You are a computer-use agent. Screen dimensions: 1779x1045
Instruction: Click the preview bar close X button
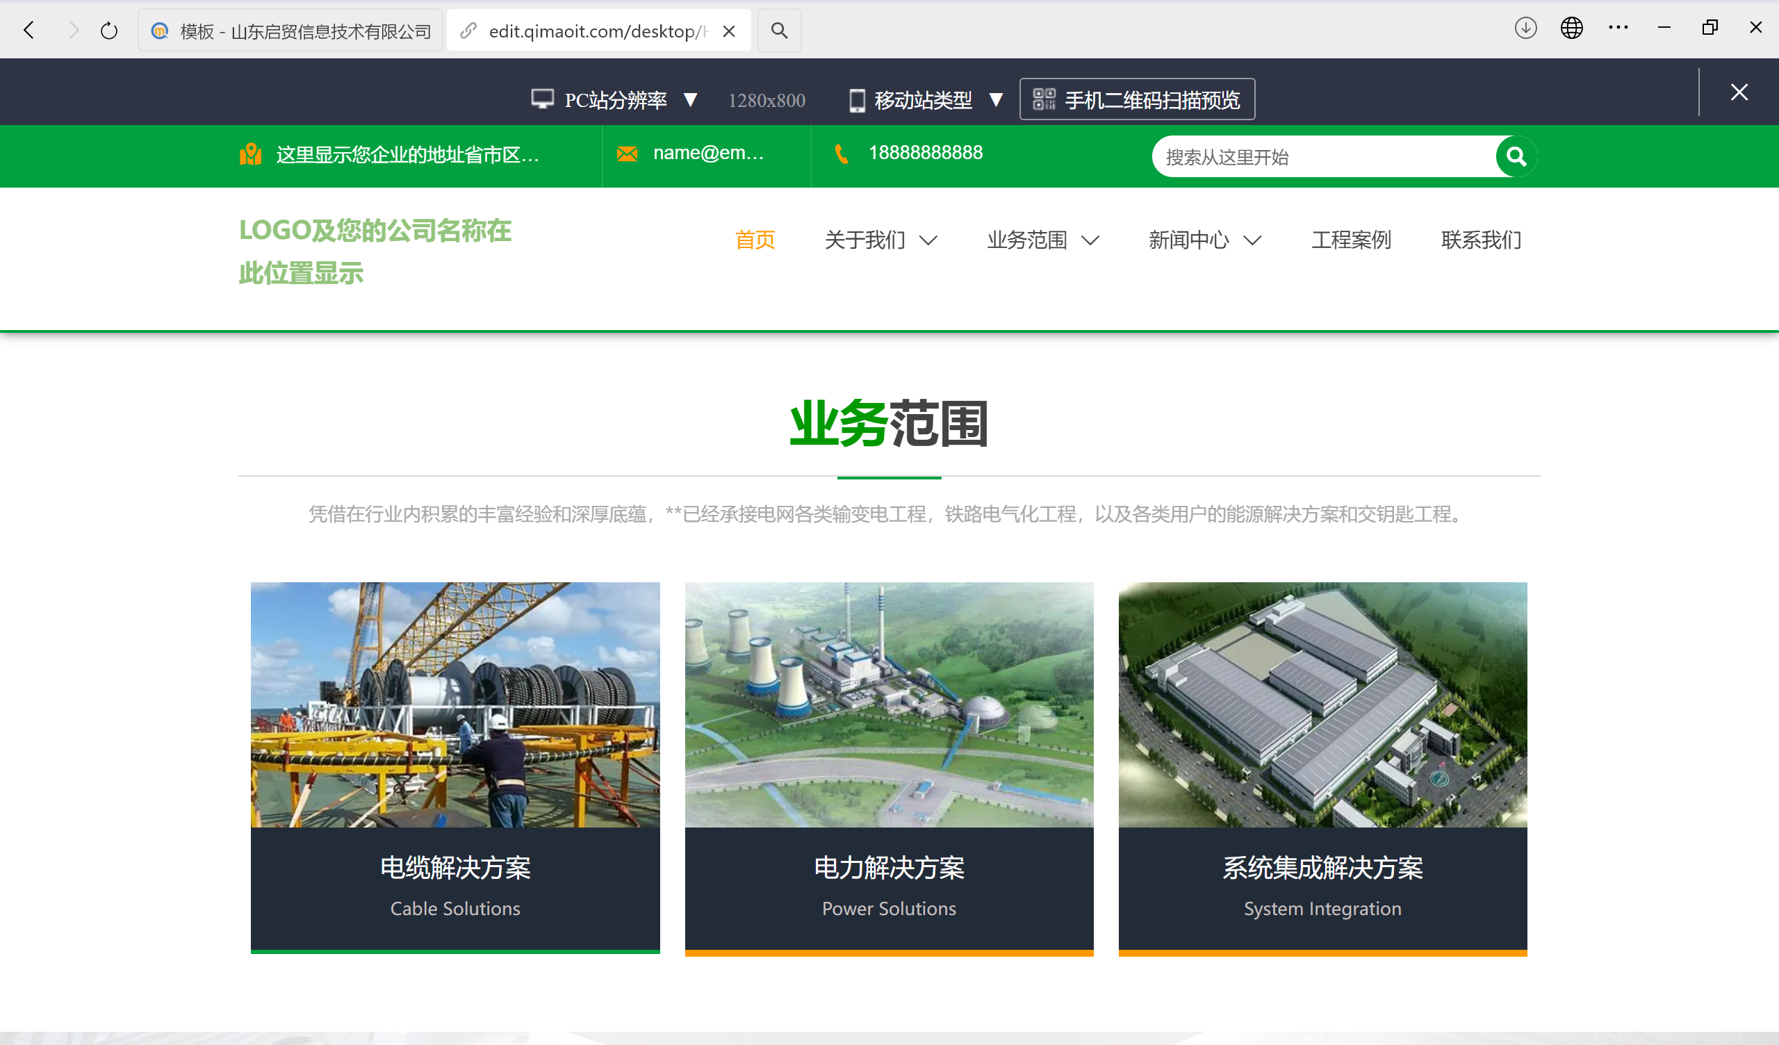pos(1739,92)
